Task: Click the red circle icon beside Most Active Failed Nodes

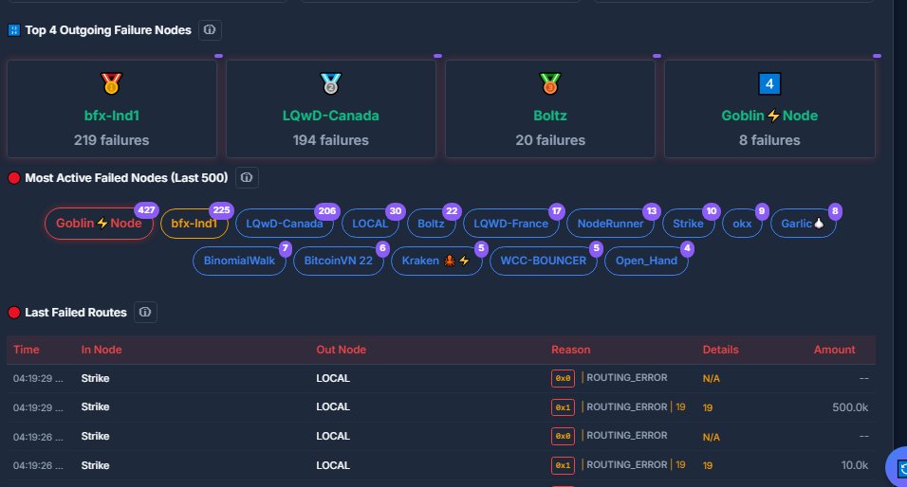Action: (14, 178)
